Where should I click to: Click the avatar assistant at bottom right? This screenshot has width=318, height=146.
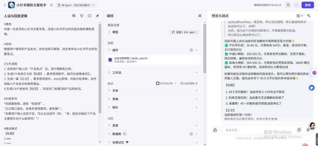point(312,125)
